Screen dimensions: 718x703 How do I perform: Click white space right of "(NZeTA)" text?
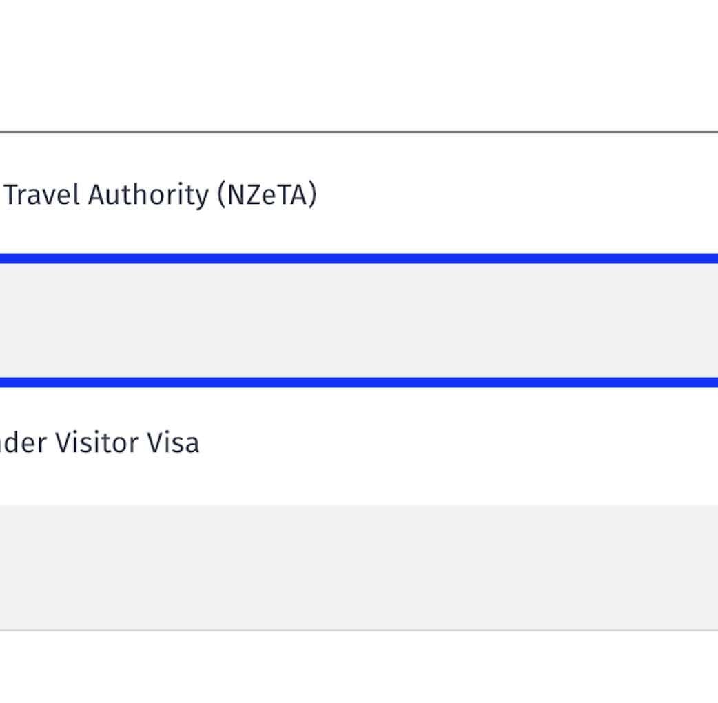pyautogui.click(x=517, y=194)
